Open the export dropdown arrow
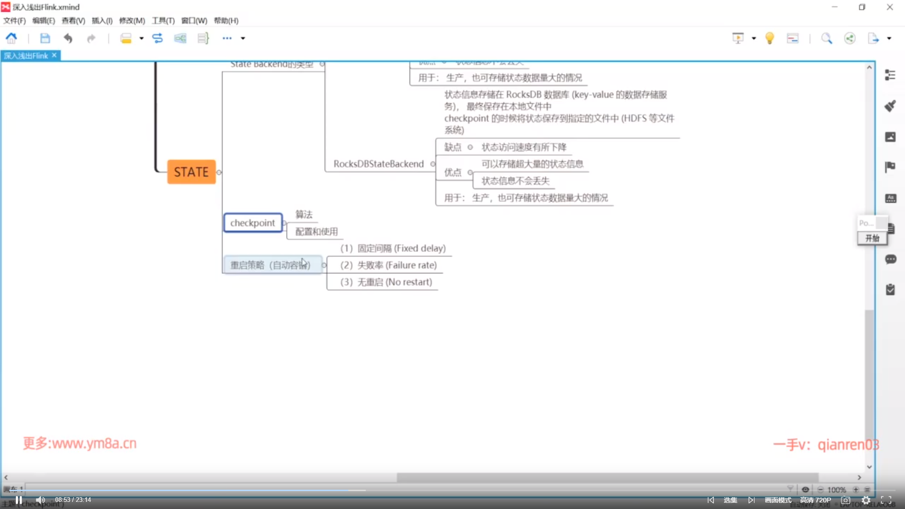Screen dimensions: 905x509 (889, 38)
